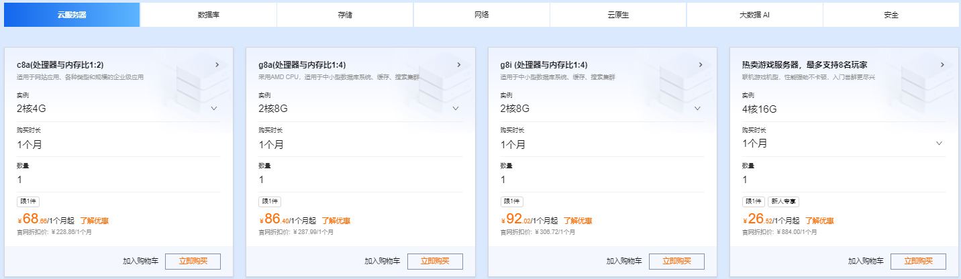Image resolution: width=961 pixels, height=279 pixels.
Task: Switch to the 大数据 AI tab
Action: (x=754, y=15)
